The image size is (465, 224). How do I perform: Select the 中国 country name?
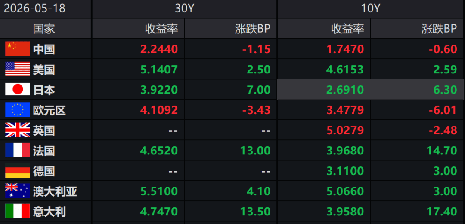click(44, 49)
